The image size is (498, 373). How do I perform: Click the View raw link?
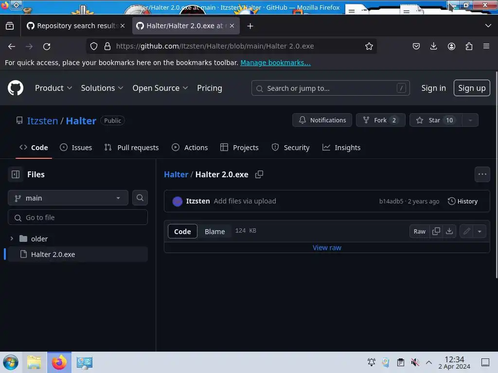pyautogui.click(x=327, y=248)
